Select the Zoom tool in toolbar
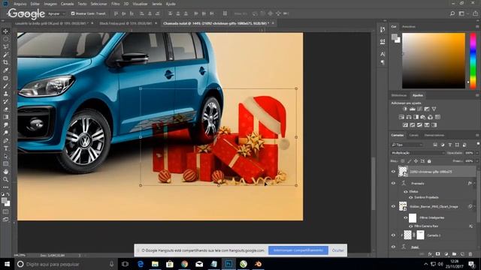This screenshot has height=270, width=481. 5,180
